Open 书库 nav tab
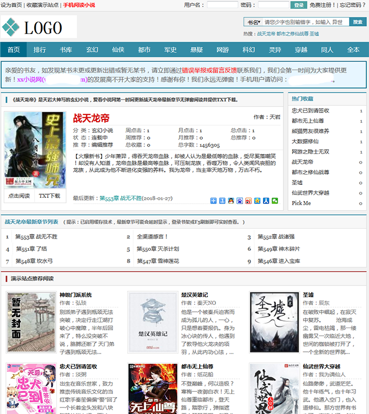 [66, 50]
